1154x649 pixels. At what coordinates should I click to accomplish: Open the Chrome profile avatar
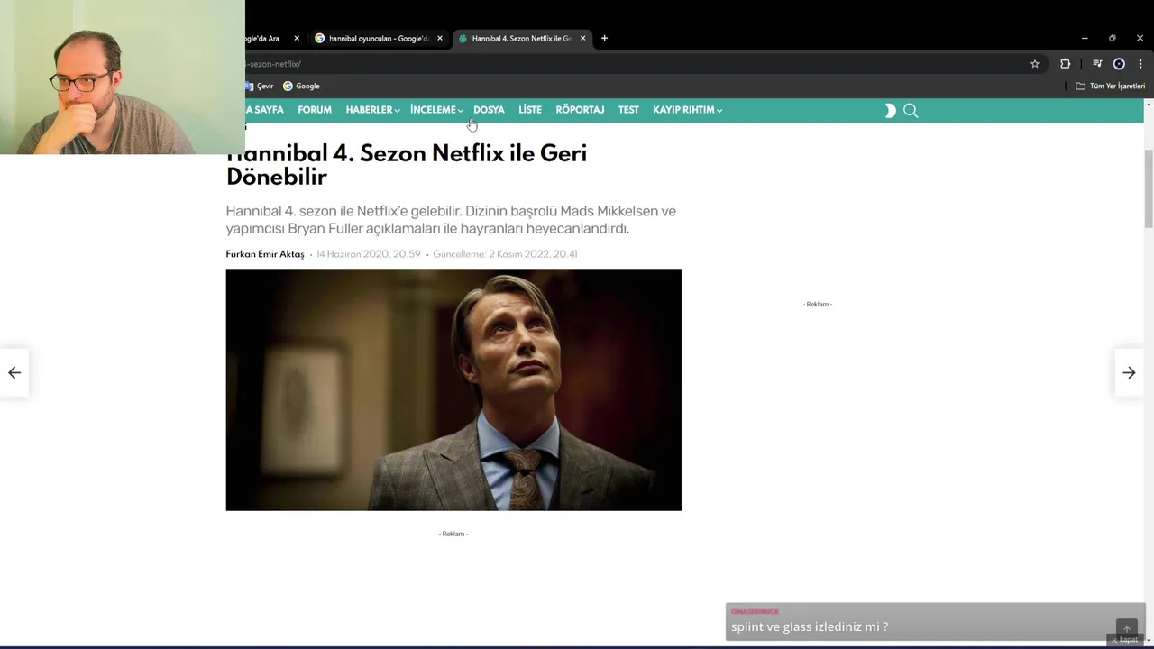coord(1119,64)
